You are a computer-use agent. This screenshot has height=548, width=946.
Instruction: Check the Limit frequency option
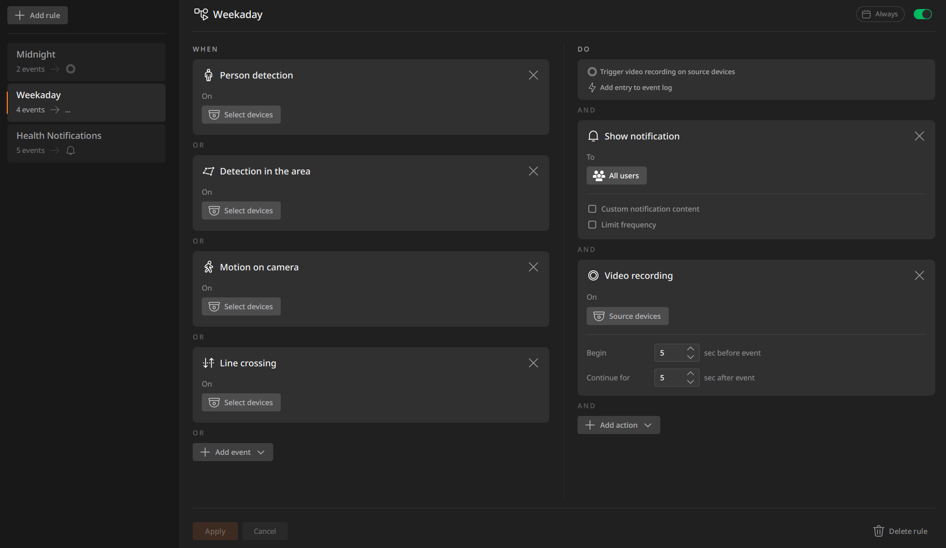click(592, 225)
